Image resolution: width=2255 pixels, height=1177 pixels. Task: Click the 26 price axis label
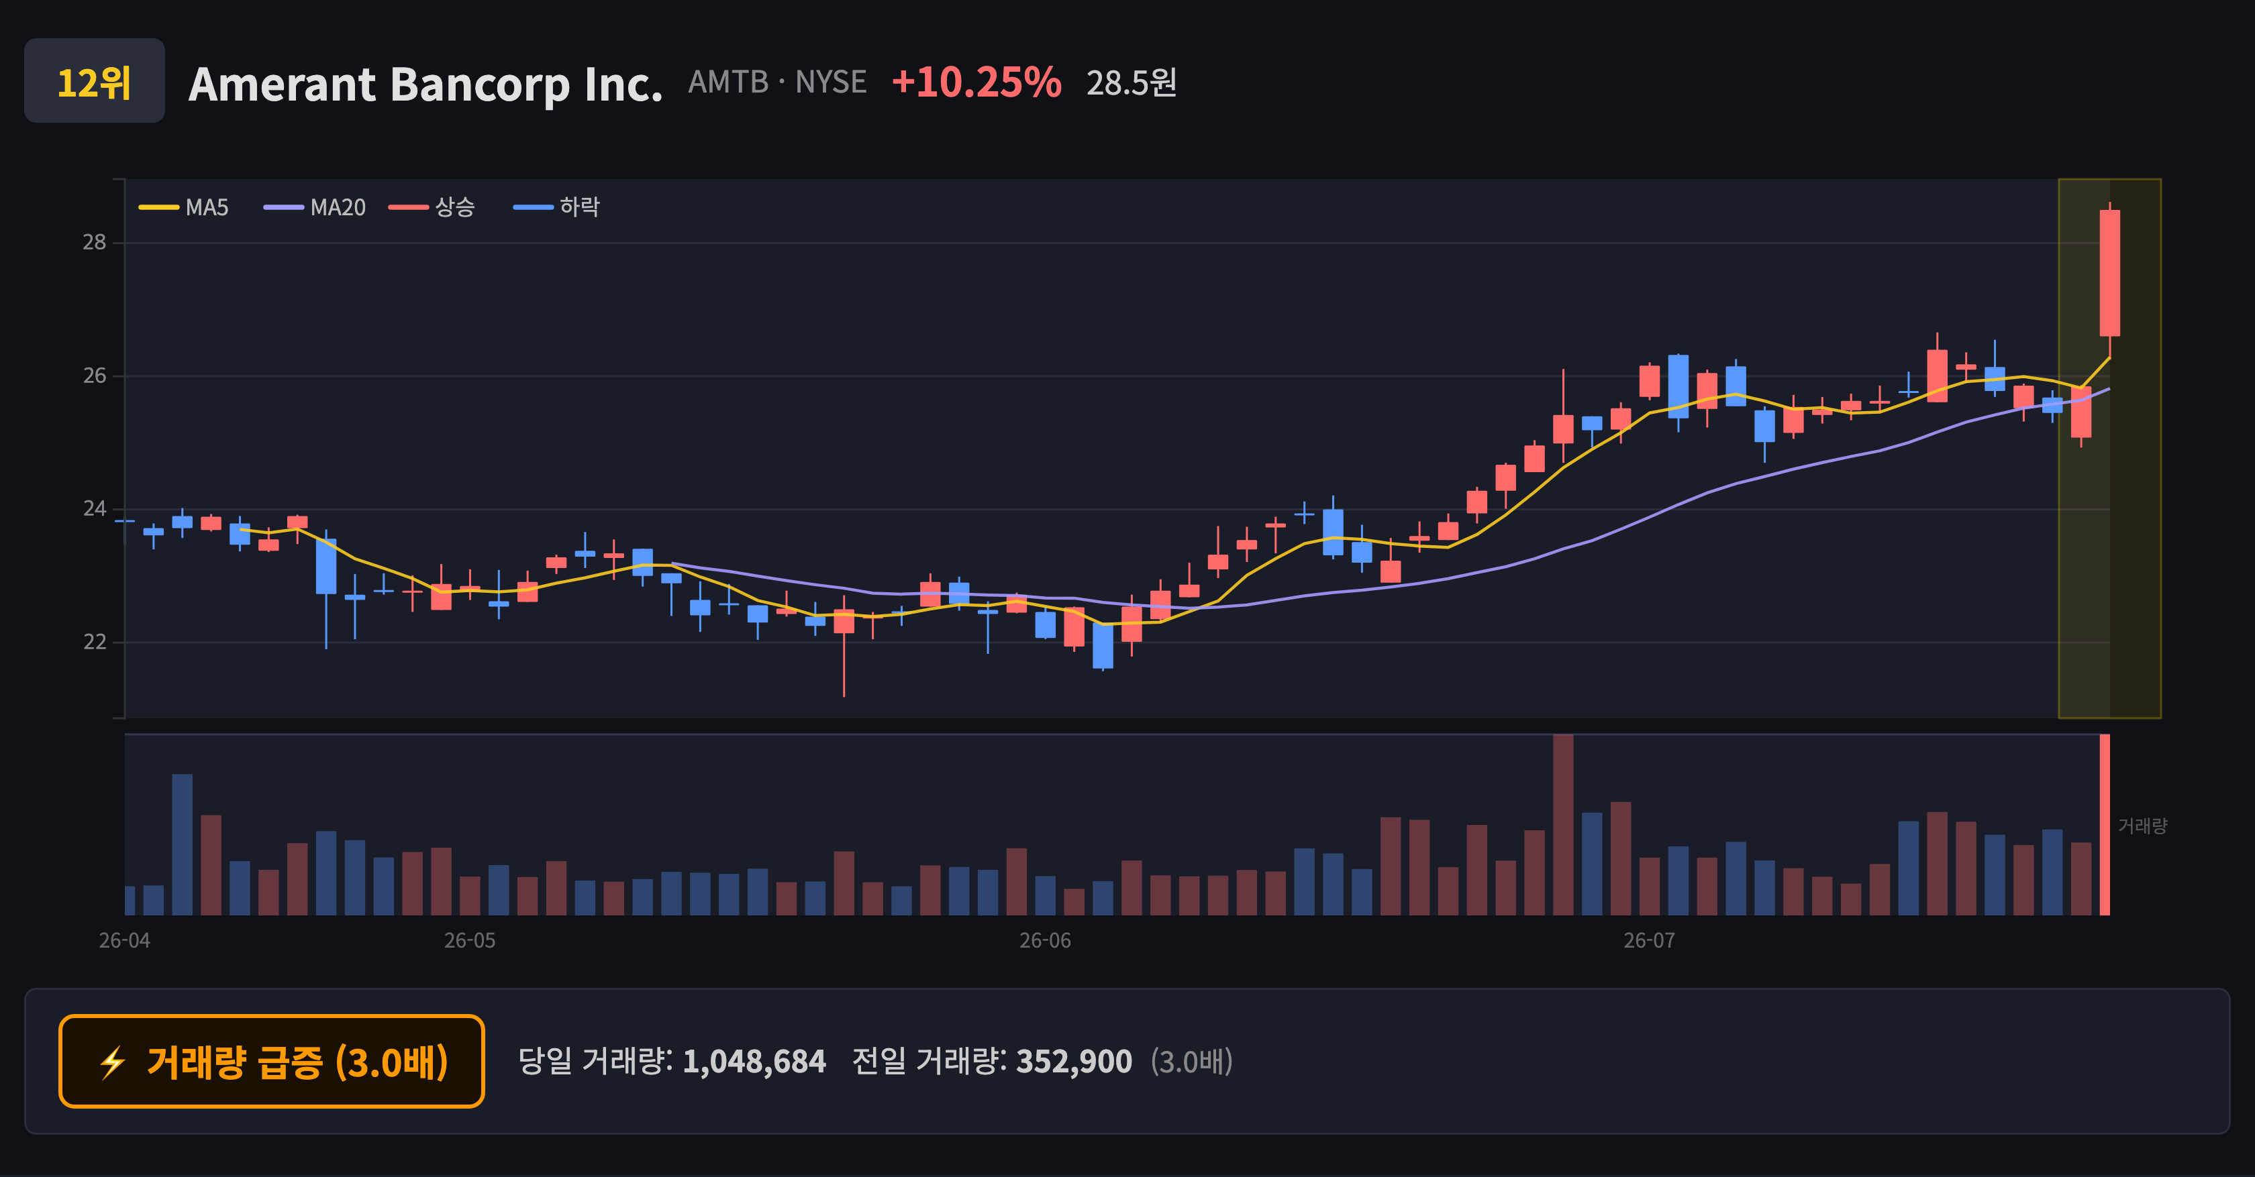(95, 376)
